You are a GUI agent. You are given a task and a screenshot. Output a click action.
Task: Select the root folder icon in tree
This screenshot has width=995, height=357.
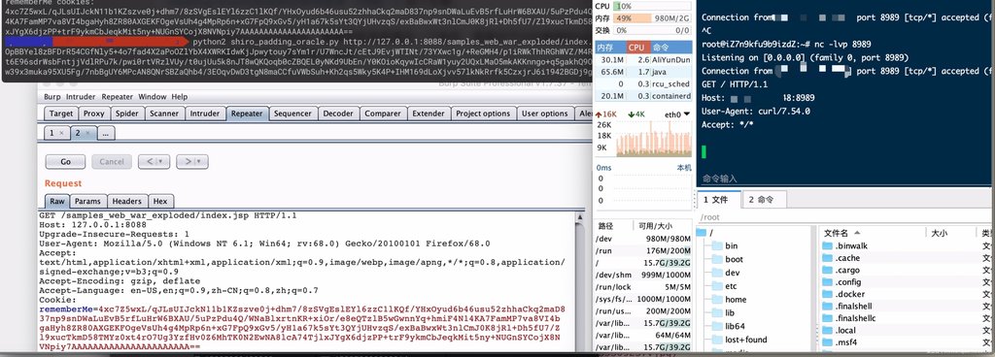pos(702,233)
